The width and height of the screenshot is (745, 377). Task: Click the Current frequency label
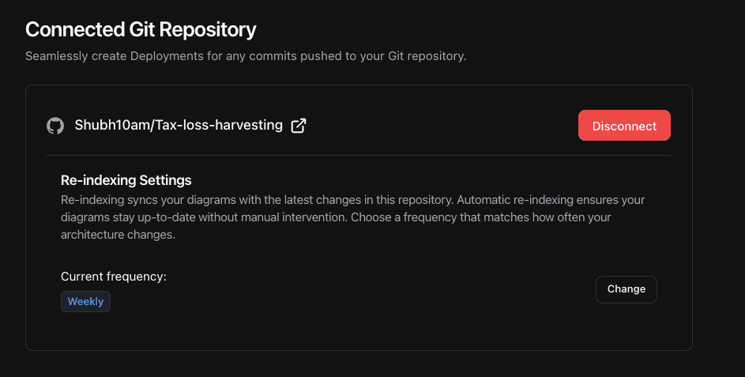pos(114,277)
